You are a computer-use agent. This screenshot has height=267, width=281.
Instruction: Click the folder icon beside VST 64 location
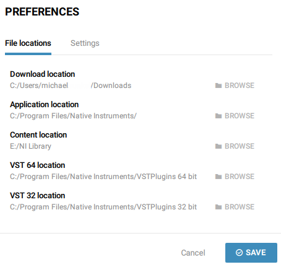click(x=218, y=177)
